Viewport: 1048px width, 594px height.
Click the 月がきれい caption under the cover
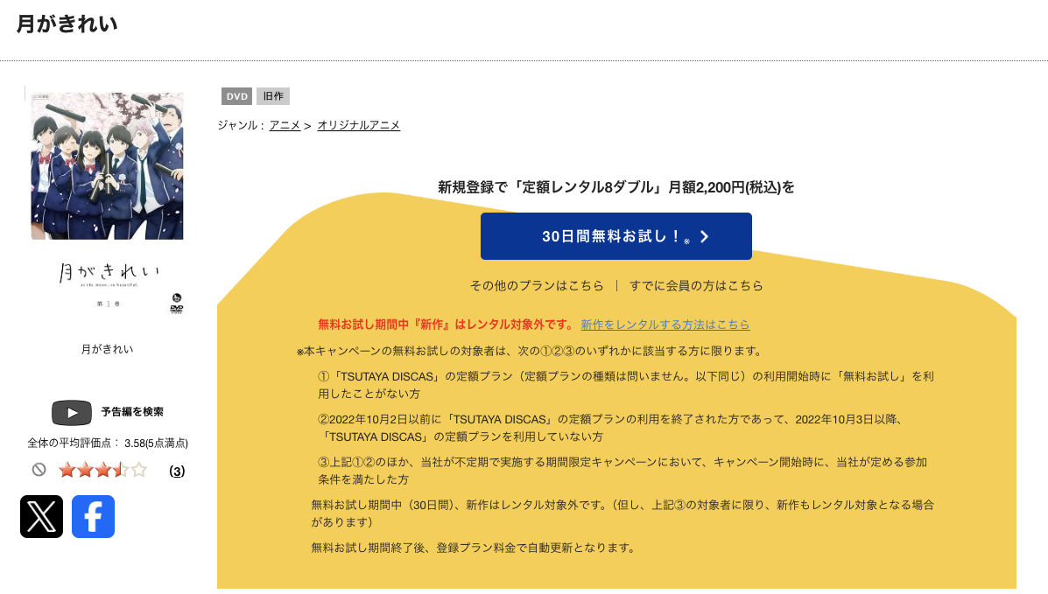tap(107, 349)
